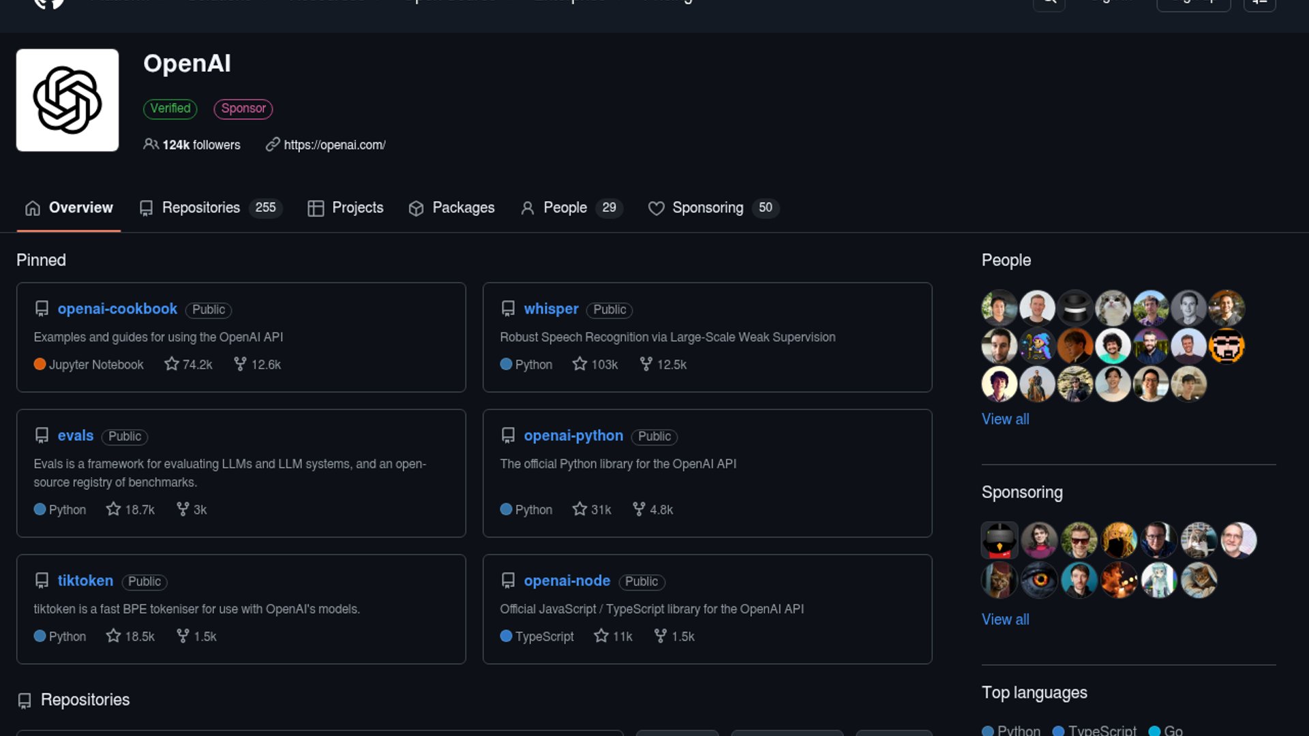Screen dimensions: 1309x736
Task: View openai-cookbook forks 12.6k
Action: click(257, 365)
